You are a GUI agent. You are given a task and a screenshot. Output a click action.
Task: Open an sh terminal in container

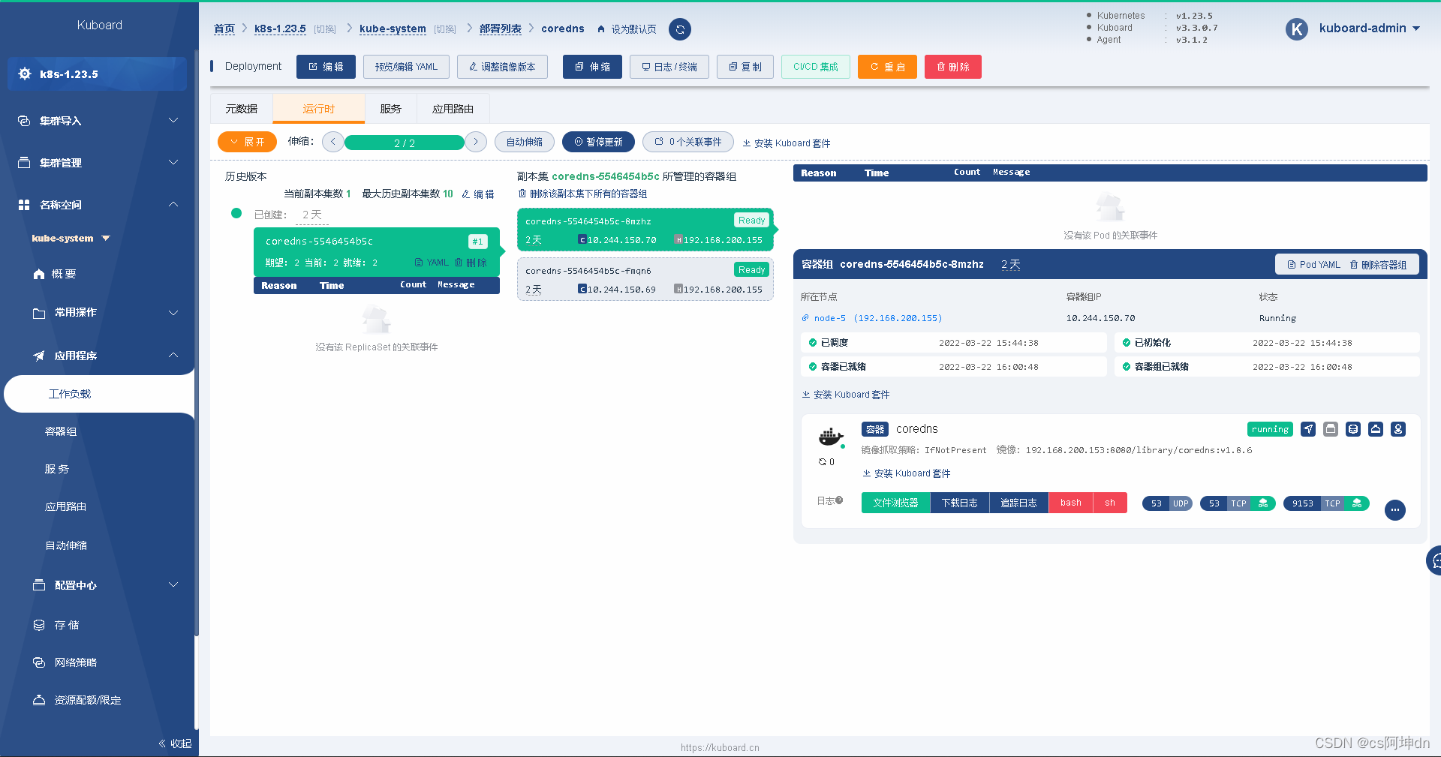pos(1110,503)
